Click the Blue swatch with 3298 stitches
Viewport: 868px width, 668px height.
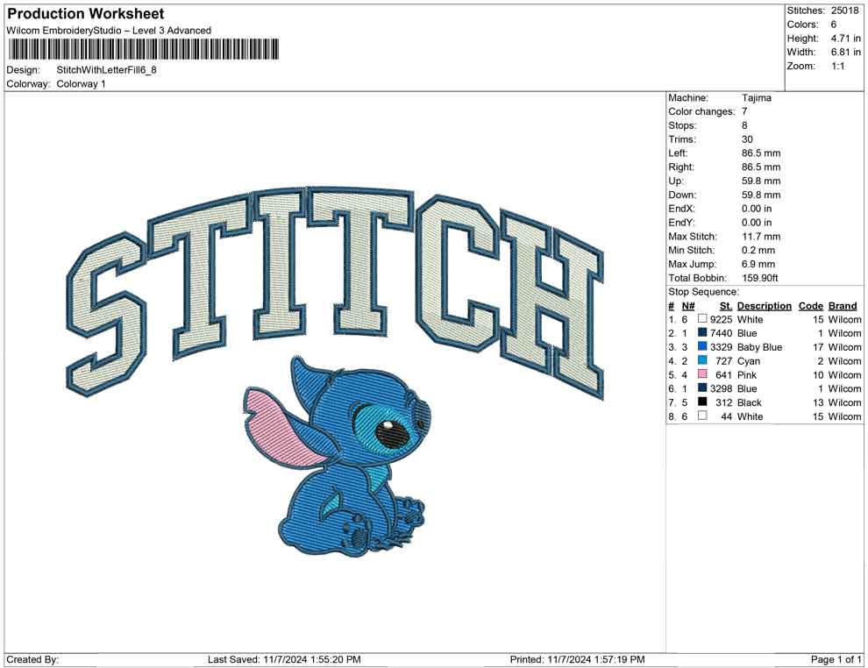[x=702, y=388]
